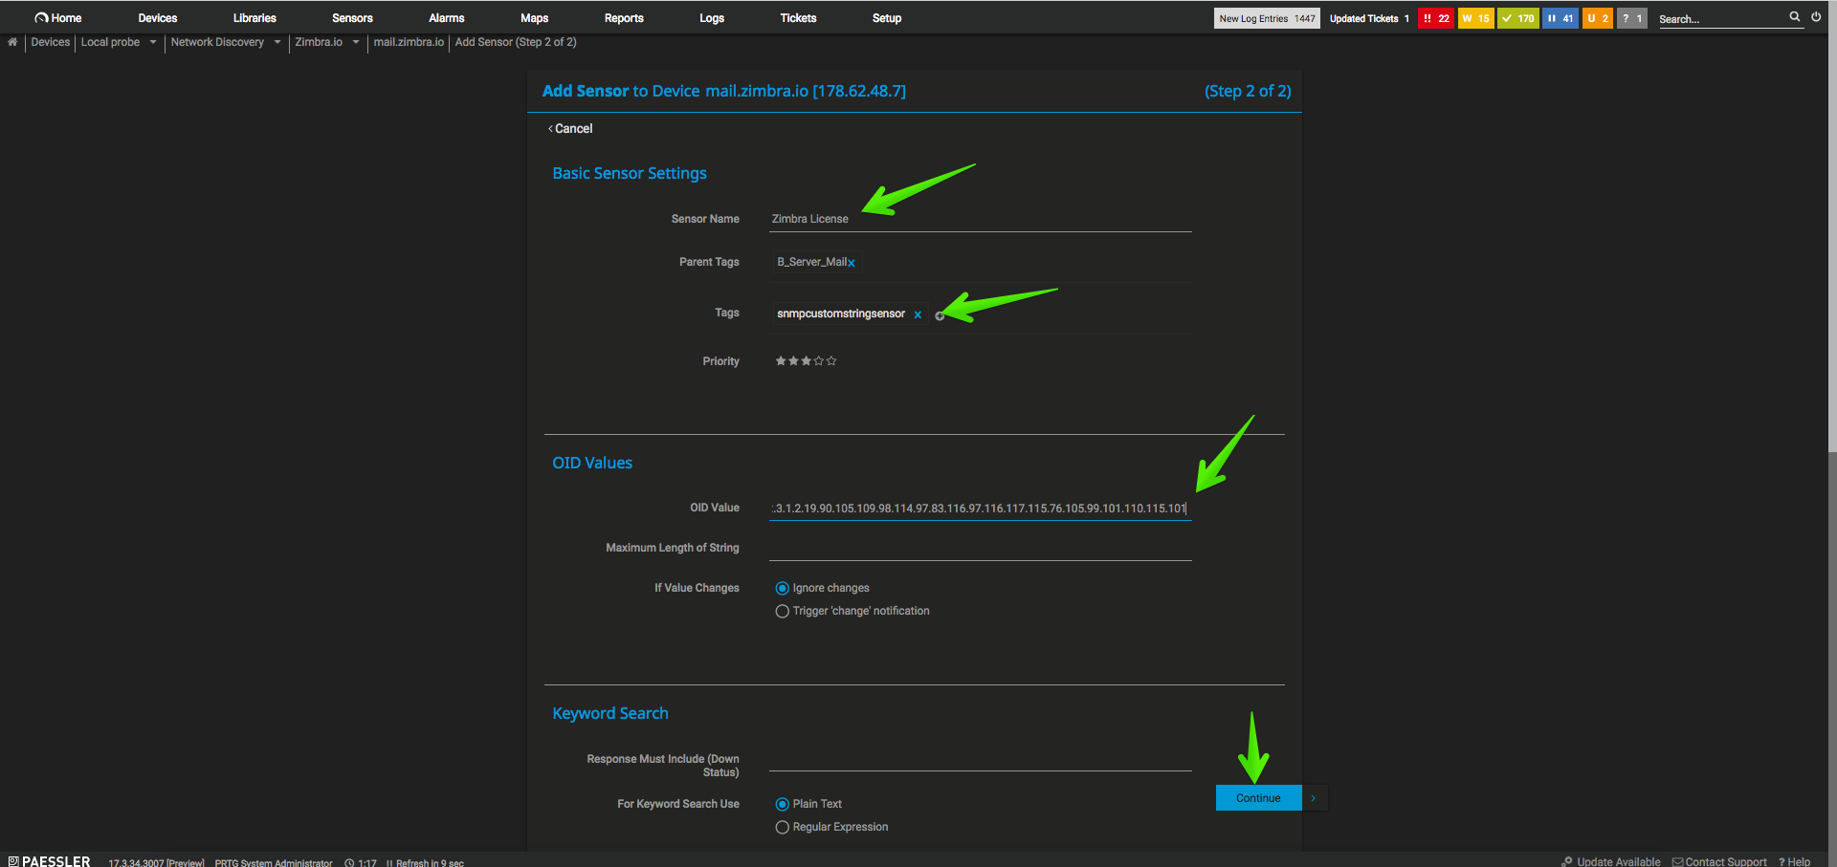The width and height of the screenshot is (1837, 867).
Task: Click the power logout icon
Action: [x=1816, y=17]
